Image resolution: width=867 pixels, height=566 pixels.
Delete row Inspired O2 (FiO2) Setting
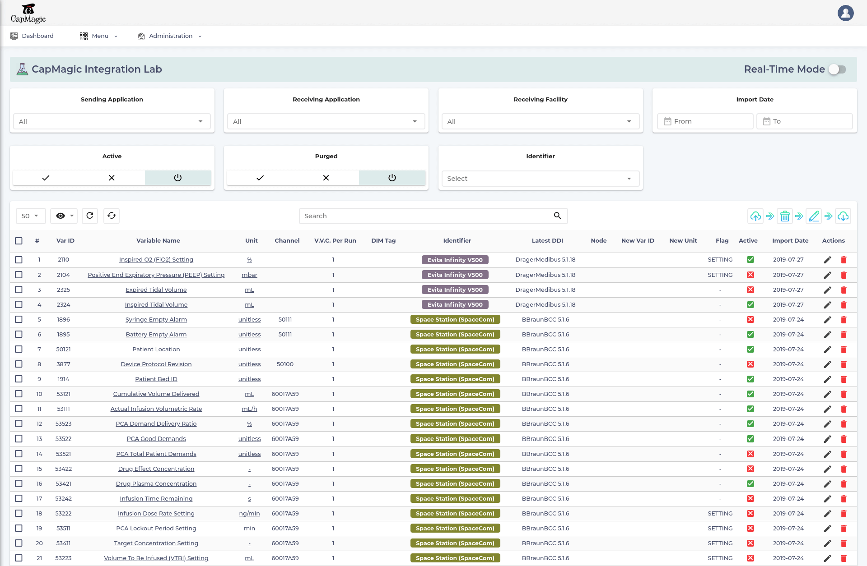click(x=844, y=260)
